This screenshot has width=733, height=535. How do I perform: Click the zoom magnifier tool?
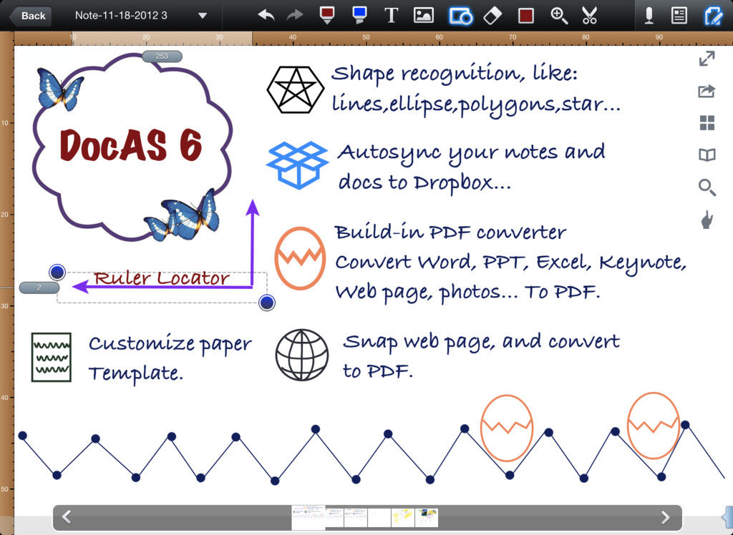559,16
